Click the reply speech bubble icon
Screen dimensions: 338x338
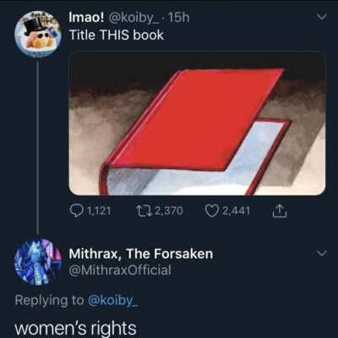pyautogui.click(x=77, y=210)
